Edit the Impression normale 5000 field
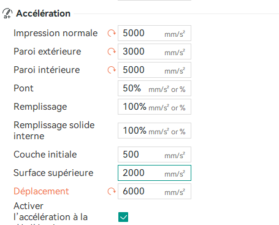The image size is (279, 225). pyautogui.click(x=155, y=33)
